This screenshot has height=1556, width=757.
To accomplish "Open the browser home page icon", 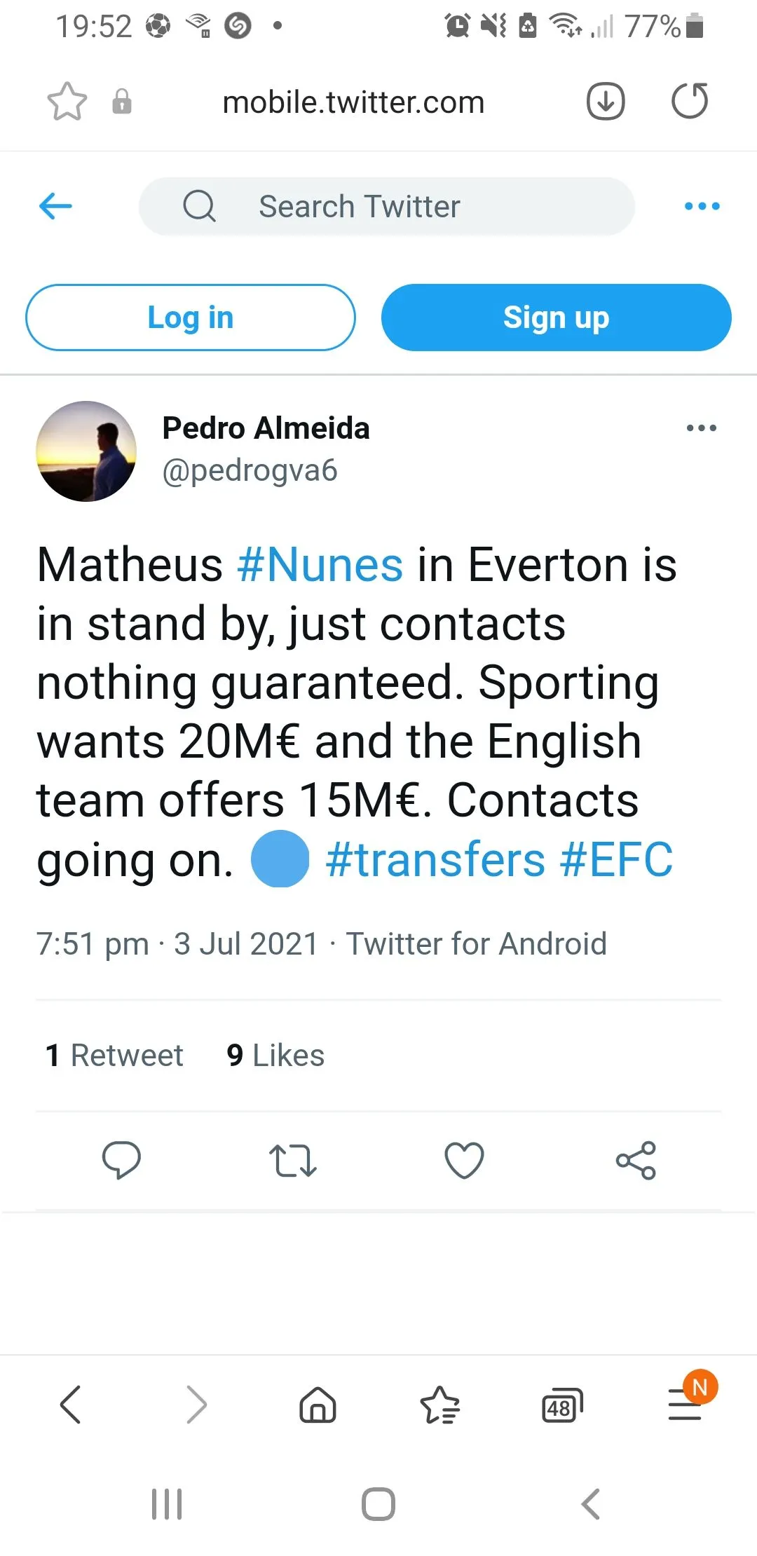I will [x=318, y=1405].
